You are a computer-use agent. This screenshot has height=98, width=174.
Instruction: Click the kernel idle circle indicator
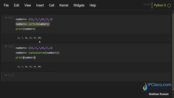click(169, 5)
